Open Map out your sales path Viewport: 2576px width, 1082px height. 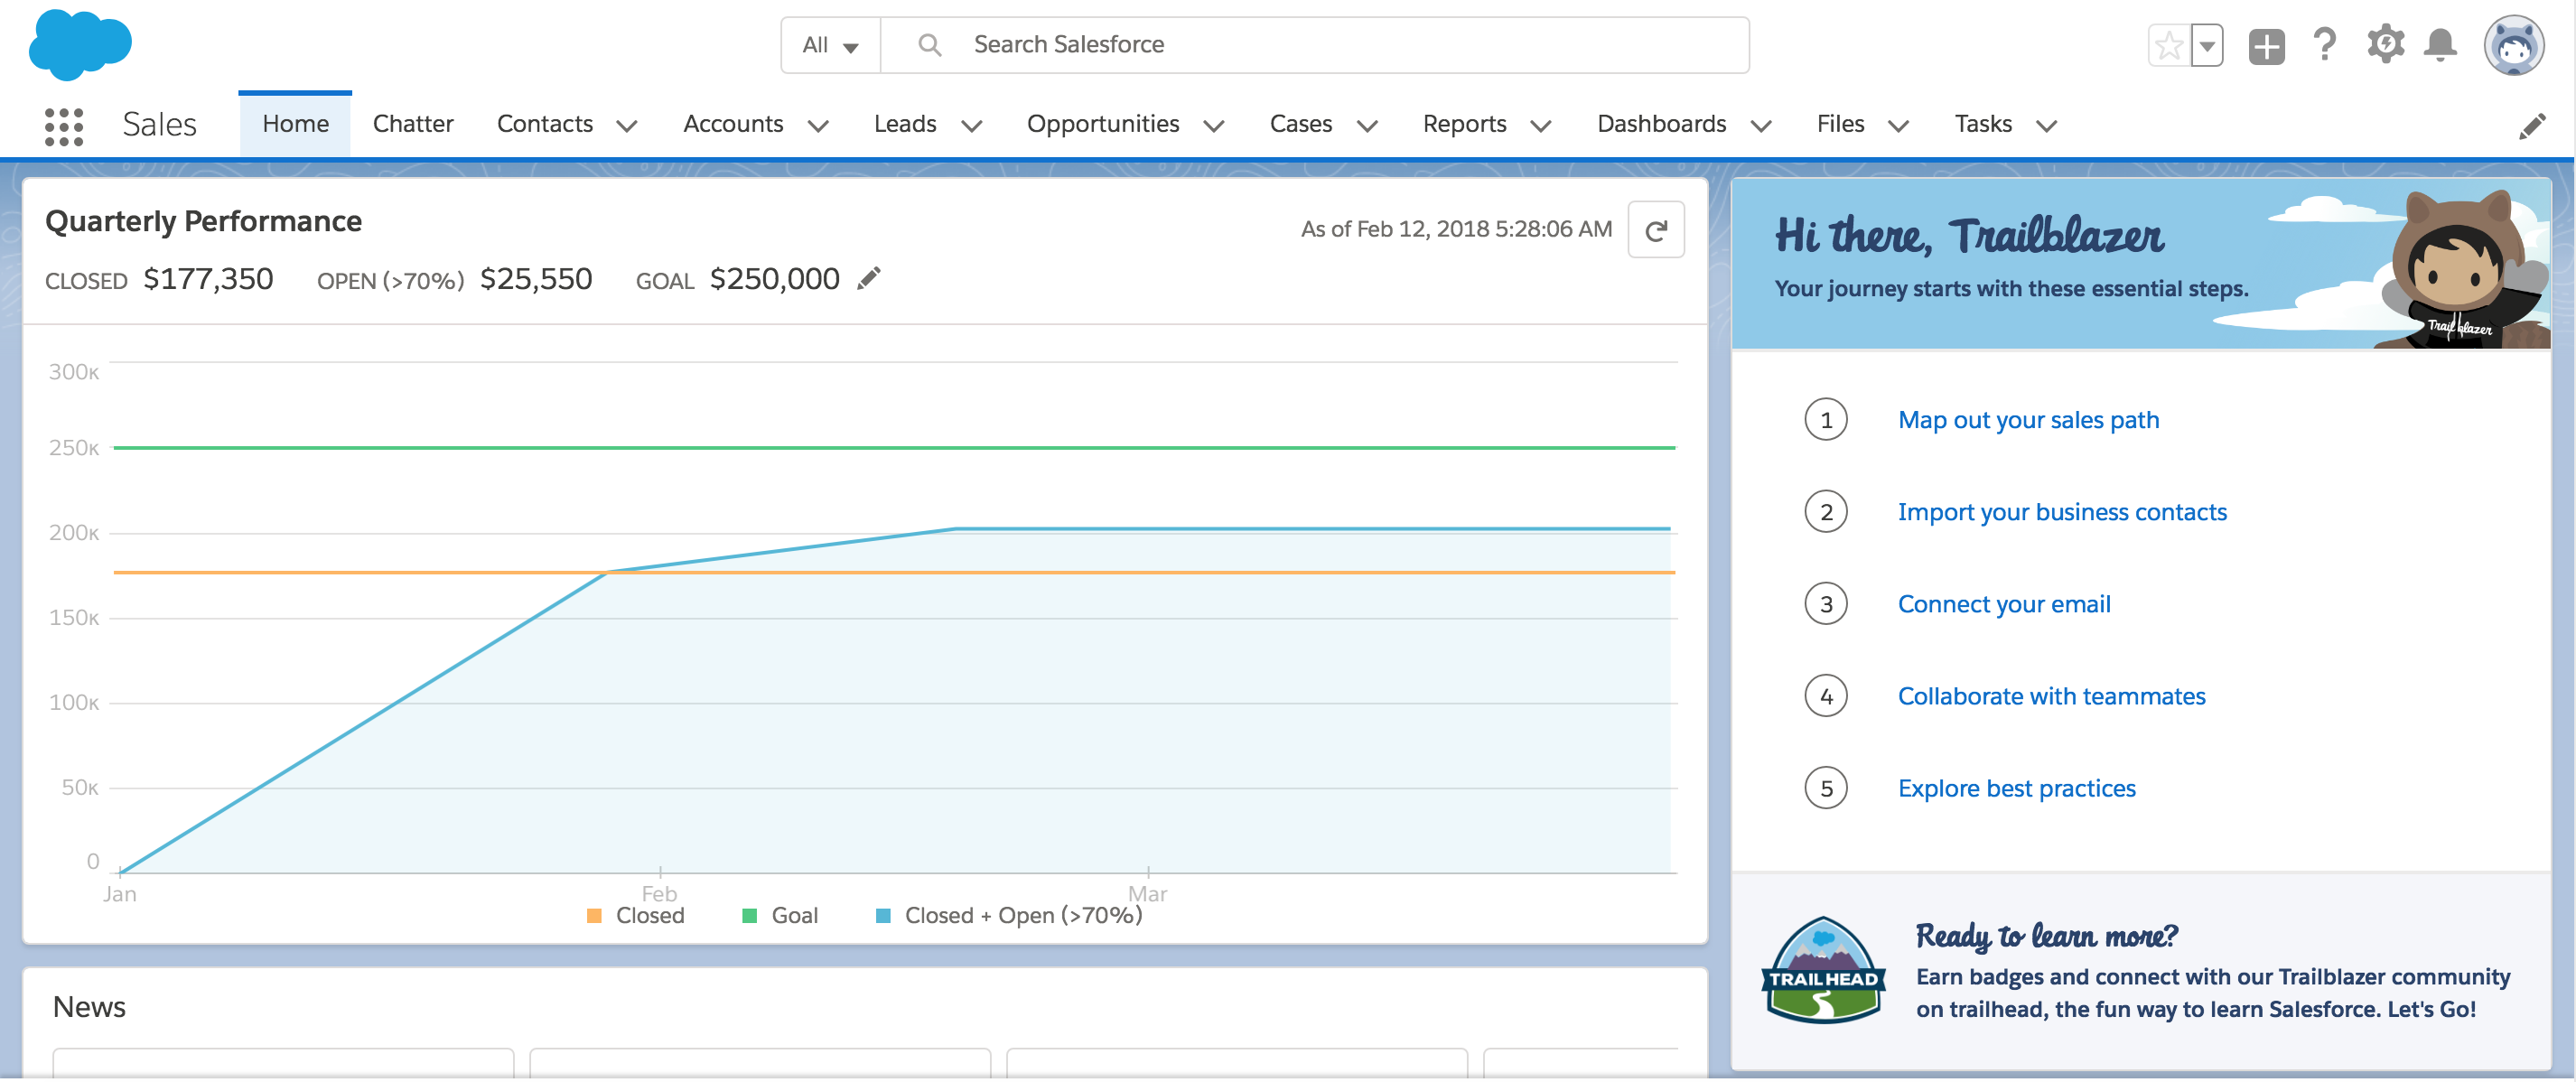(2028, 420)
